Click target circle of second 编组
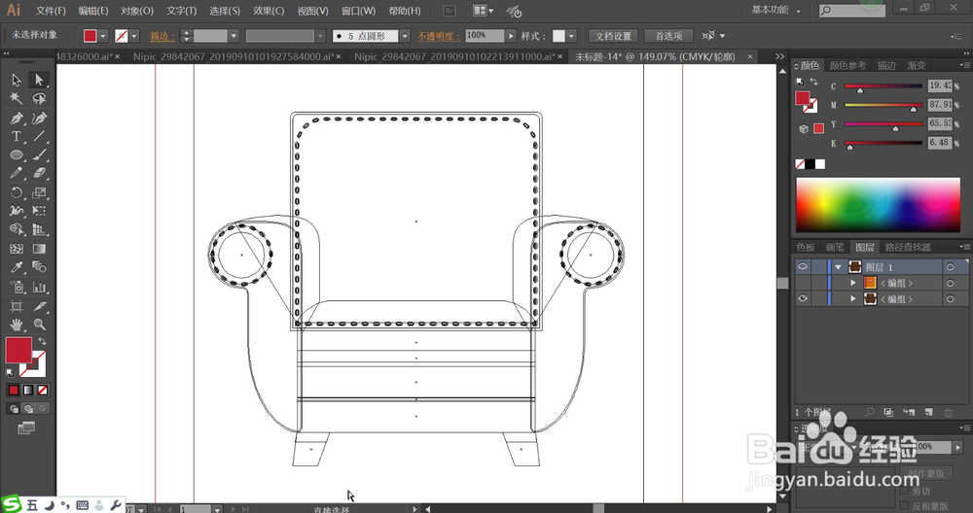 pos(950,298)
